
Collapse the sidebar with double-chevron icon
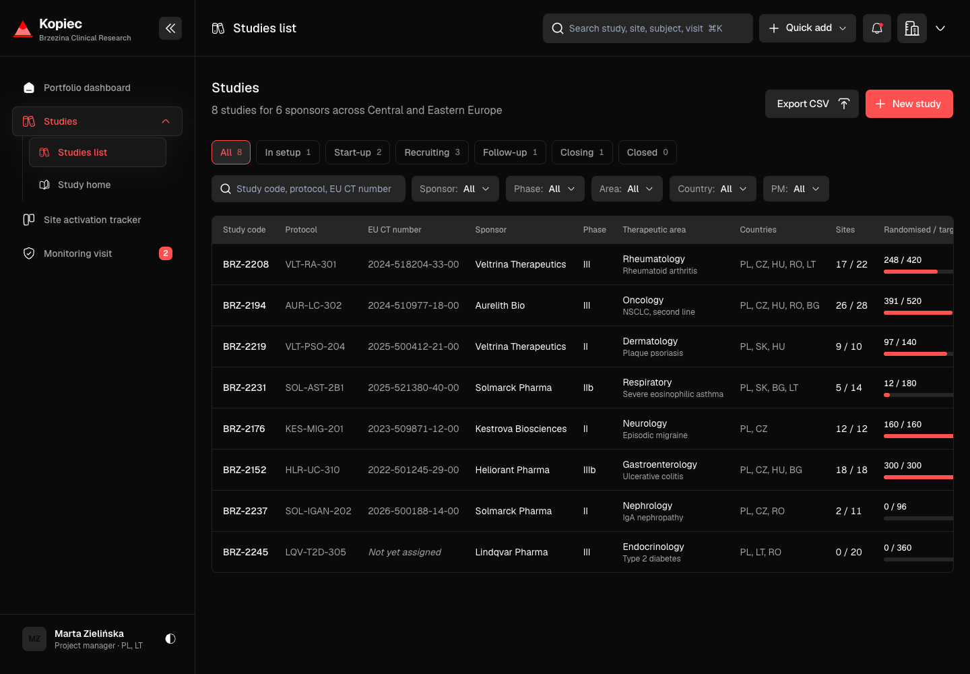click(x=170, y=28)
